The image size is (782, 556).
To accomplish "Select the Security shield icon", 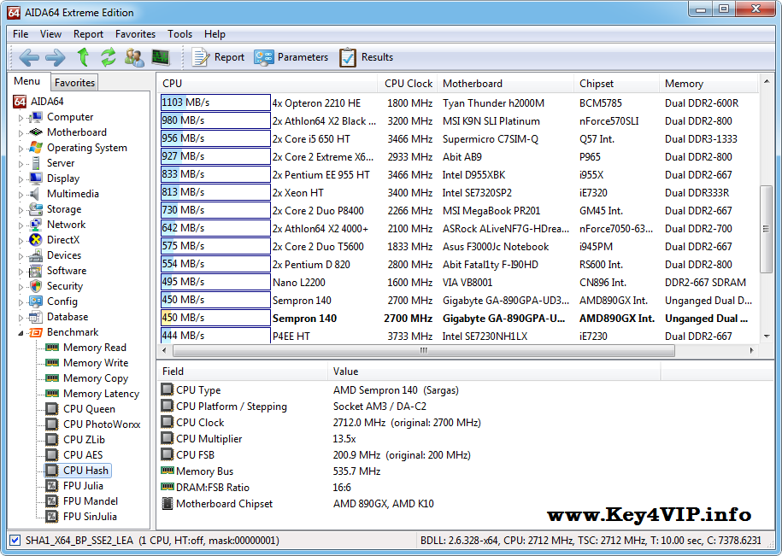I will click(x=35, y=286).
